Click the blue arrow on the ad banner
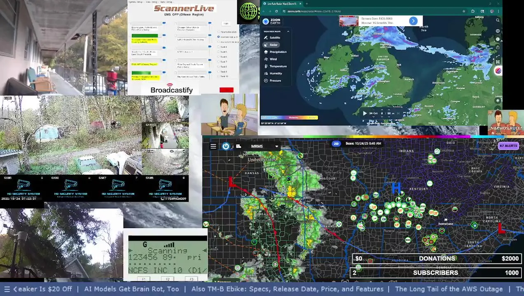The height and width of the screenshot is (296, 524). point(413,21)
